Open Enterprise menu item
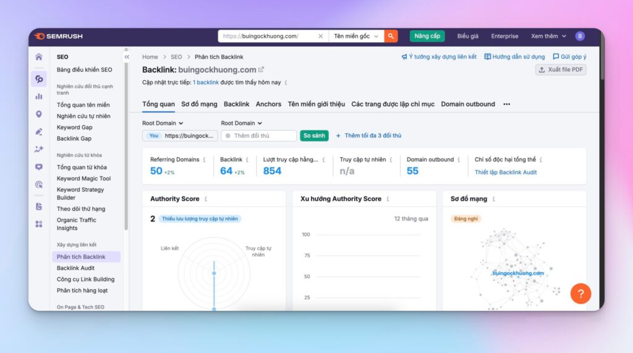This screenshot has height=353, width=633. click(504, 36)
